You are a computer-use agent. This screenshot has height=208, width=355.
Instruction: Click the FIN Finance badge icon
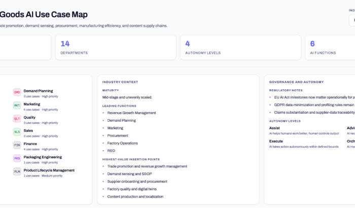[x=17, y=145]
